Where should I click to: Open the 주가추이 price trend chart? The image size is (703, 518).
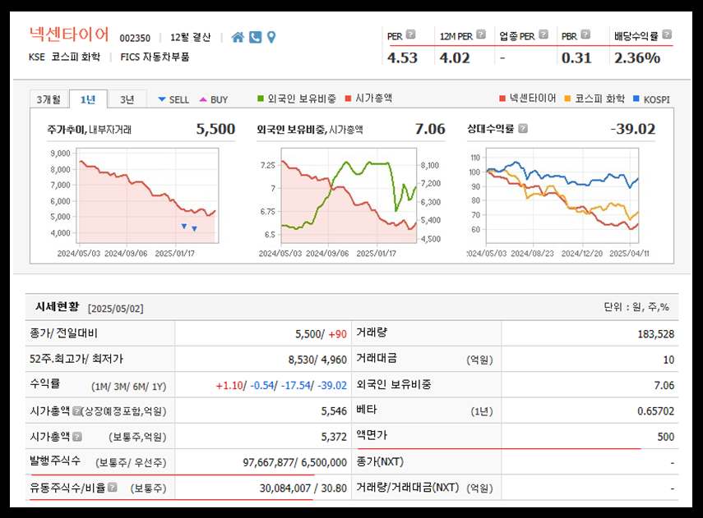click(147, 195)
